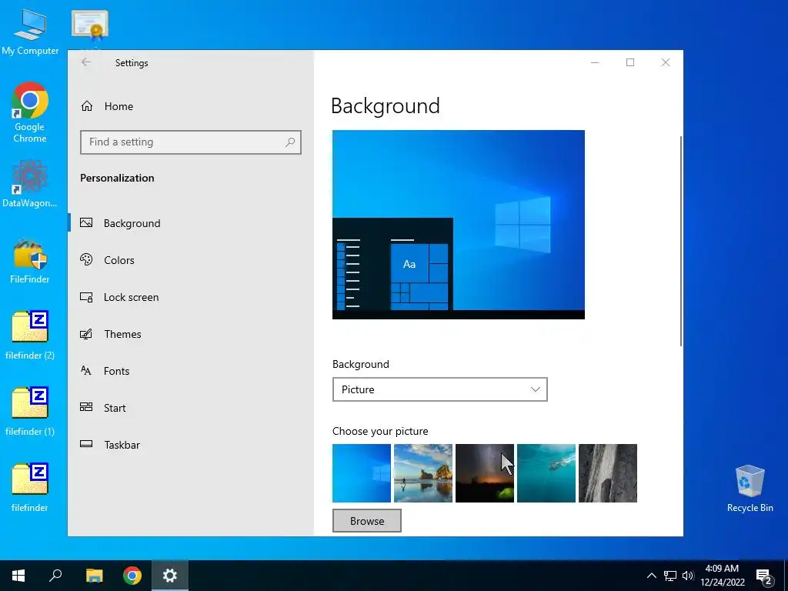
Task: Select the Recycle Bin icon
Action: pos(750,489)
